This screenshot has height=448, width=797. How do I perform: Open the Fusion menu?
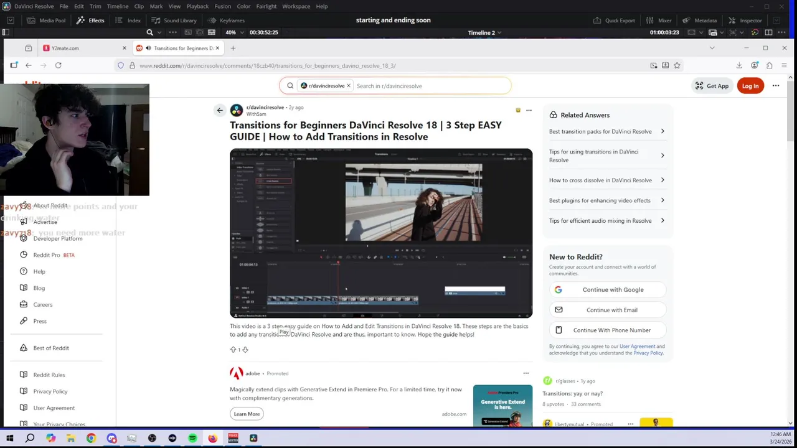[x=222, y=6]
